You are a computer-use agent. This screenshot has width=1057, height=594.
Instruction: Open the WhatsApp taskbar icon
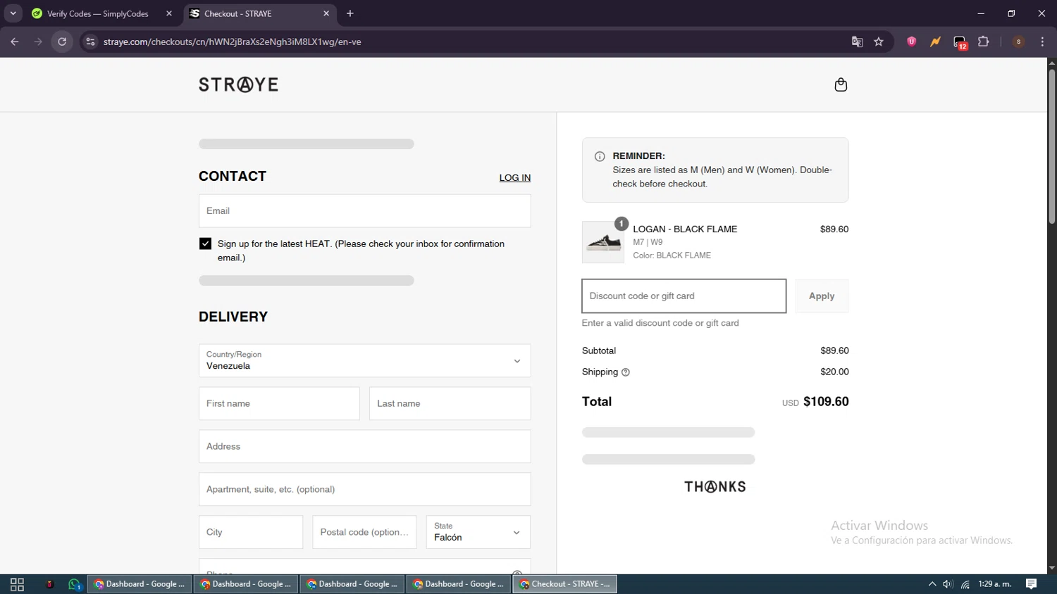pos(75,584)
